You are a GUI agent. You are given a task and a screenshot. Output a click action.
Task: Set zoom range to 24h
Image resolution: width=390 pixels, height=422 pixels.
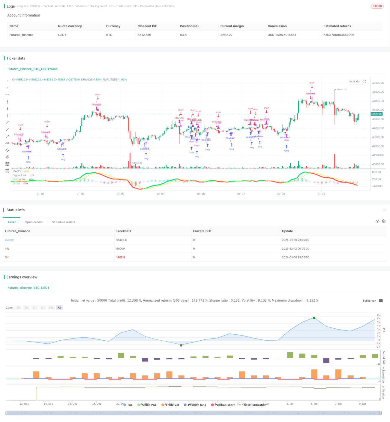pyautogui.click(x=51, y=308)
